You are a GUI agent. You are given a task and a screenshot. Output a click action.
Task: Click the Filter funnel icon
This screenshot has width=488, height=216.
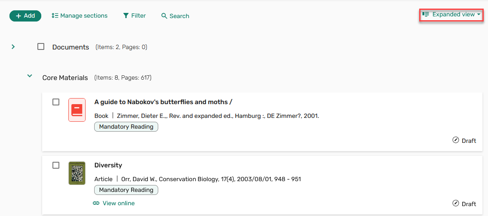pyautogui.click(x=126, y=15)
